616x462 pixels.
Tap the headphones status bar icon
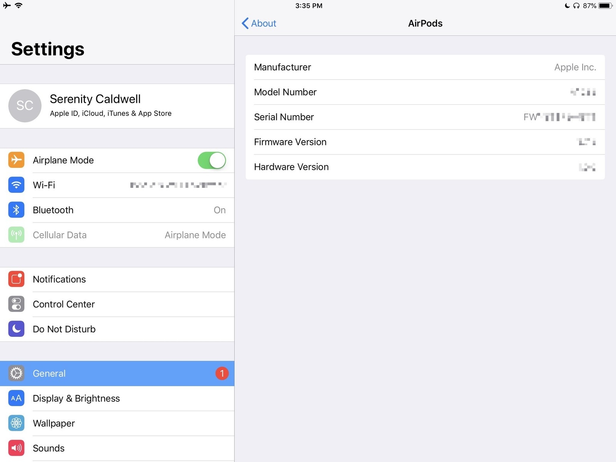pos(576,6)
